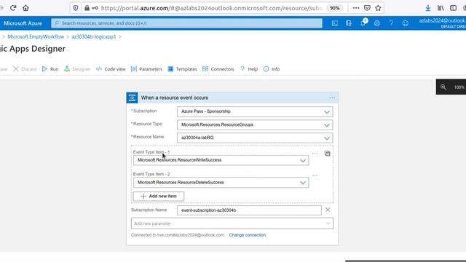Screen dimensions: 466x262
Task: Open the Firefox library icon
Action: pyautogui.click(x=441, y=8)
